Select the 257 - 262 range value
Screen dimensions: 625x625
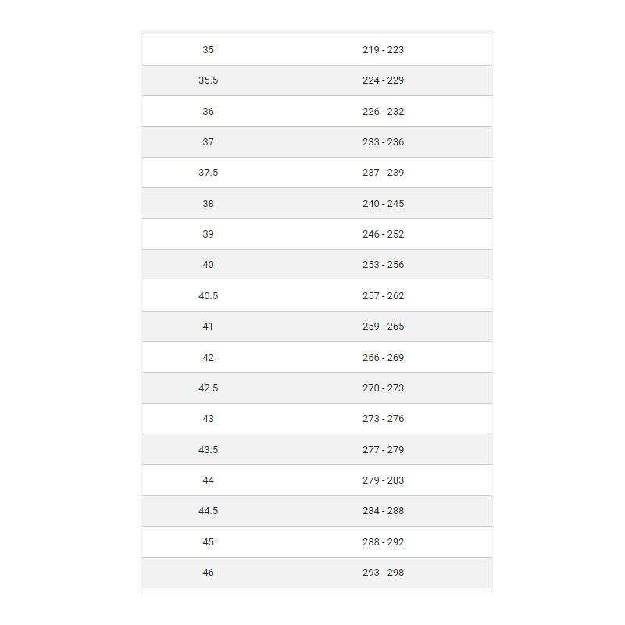coord(383,296)
